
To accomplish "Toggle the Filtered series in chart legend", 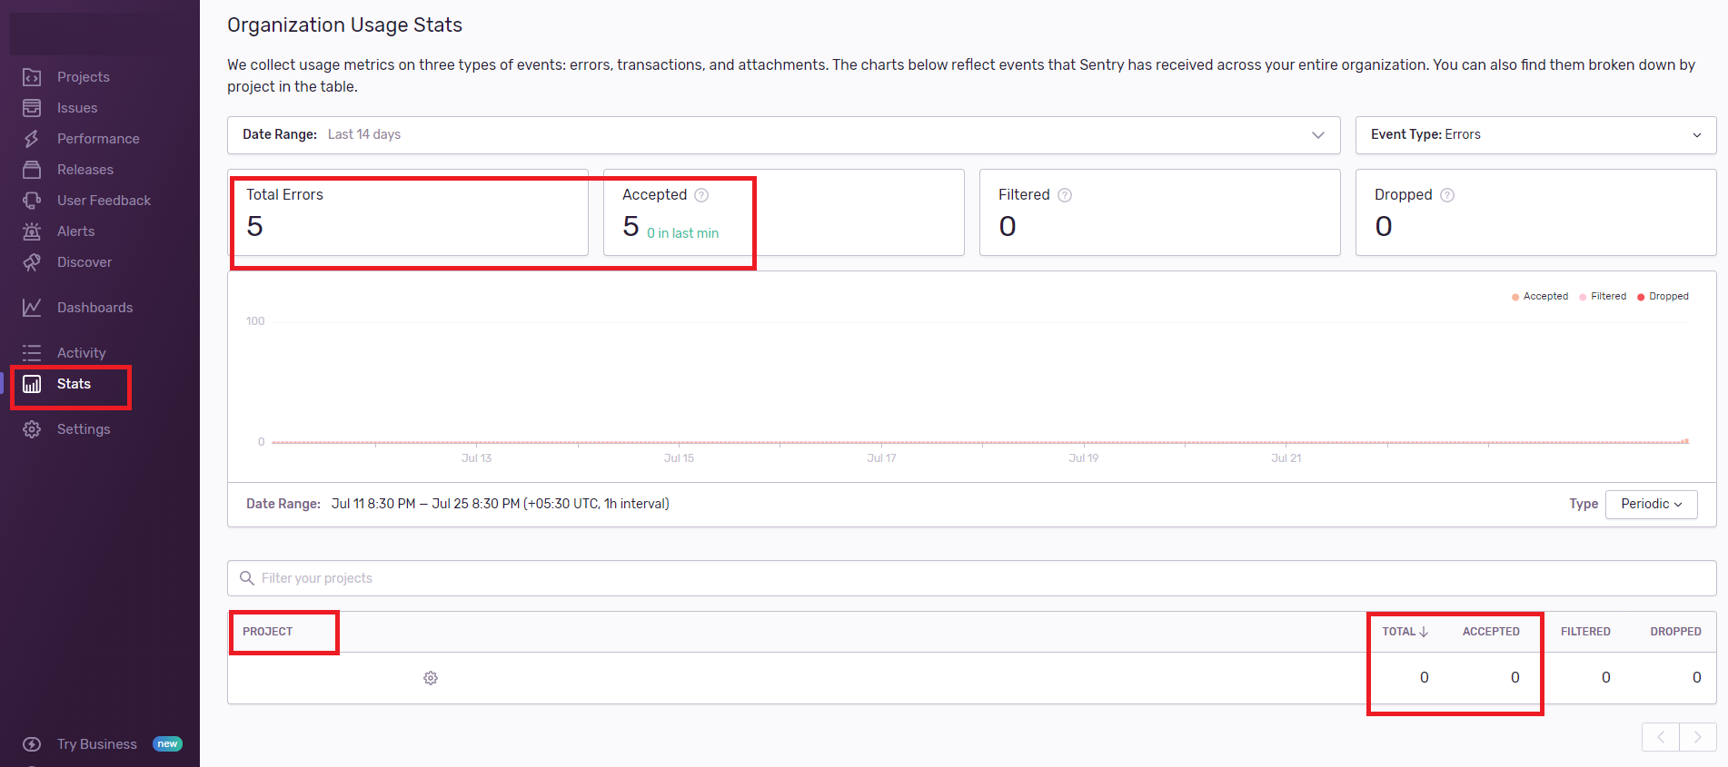I will tap(1604, 297).
